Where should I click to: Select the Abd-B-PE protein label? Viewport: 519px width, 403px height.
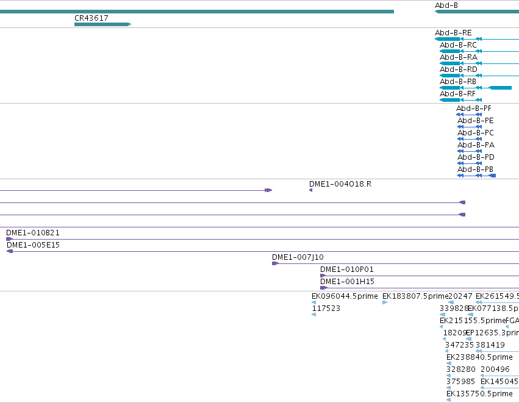(x=475, y=121)
